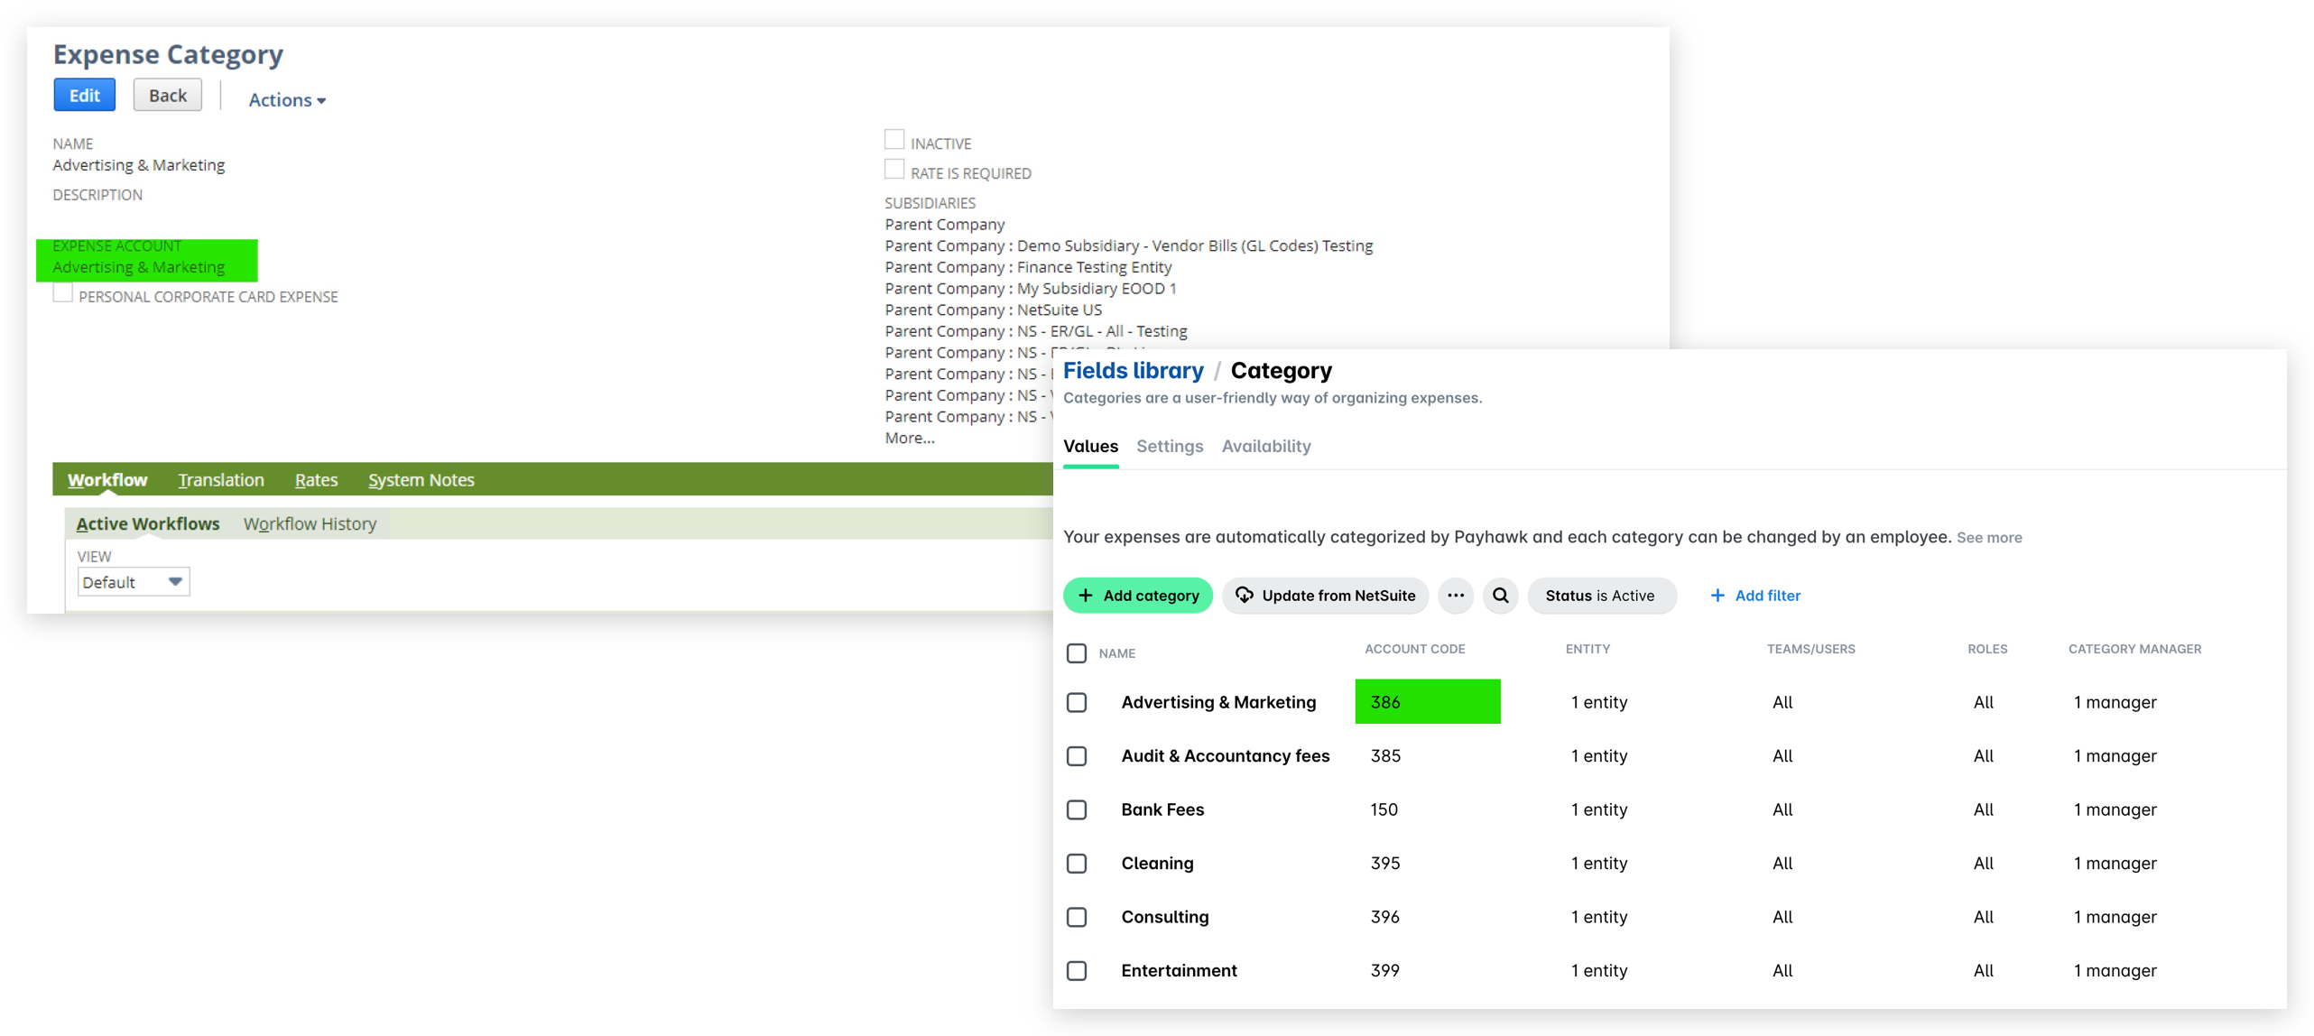Click the Add category button
This screenshot has width=2314, height=1036.
[1137, 596]
